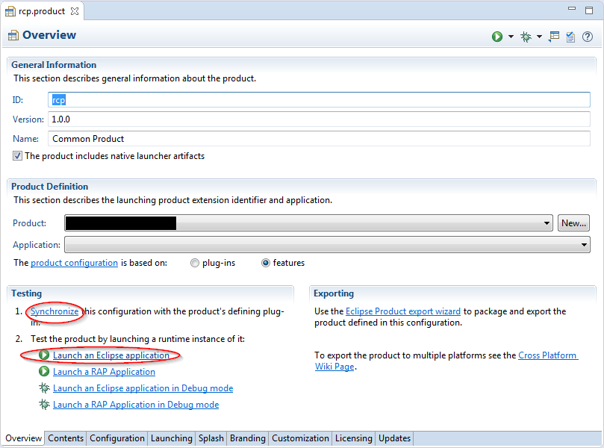Image resolution: width=604 pixels, height=448 pixels.
Task: Close the rcp.product editor tab
Action: pos(75,11)
